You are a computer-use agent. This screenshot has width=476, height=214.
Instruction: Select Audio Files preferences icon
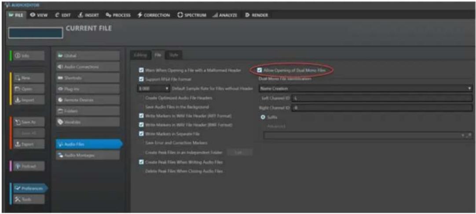(60, 144)
